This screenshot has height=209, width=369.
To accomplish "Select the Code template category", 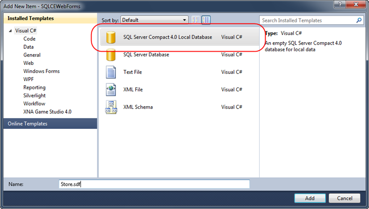I will tap(29, 39).
